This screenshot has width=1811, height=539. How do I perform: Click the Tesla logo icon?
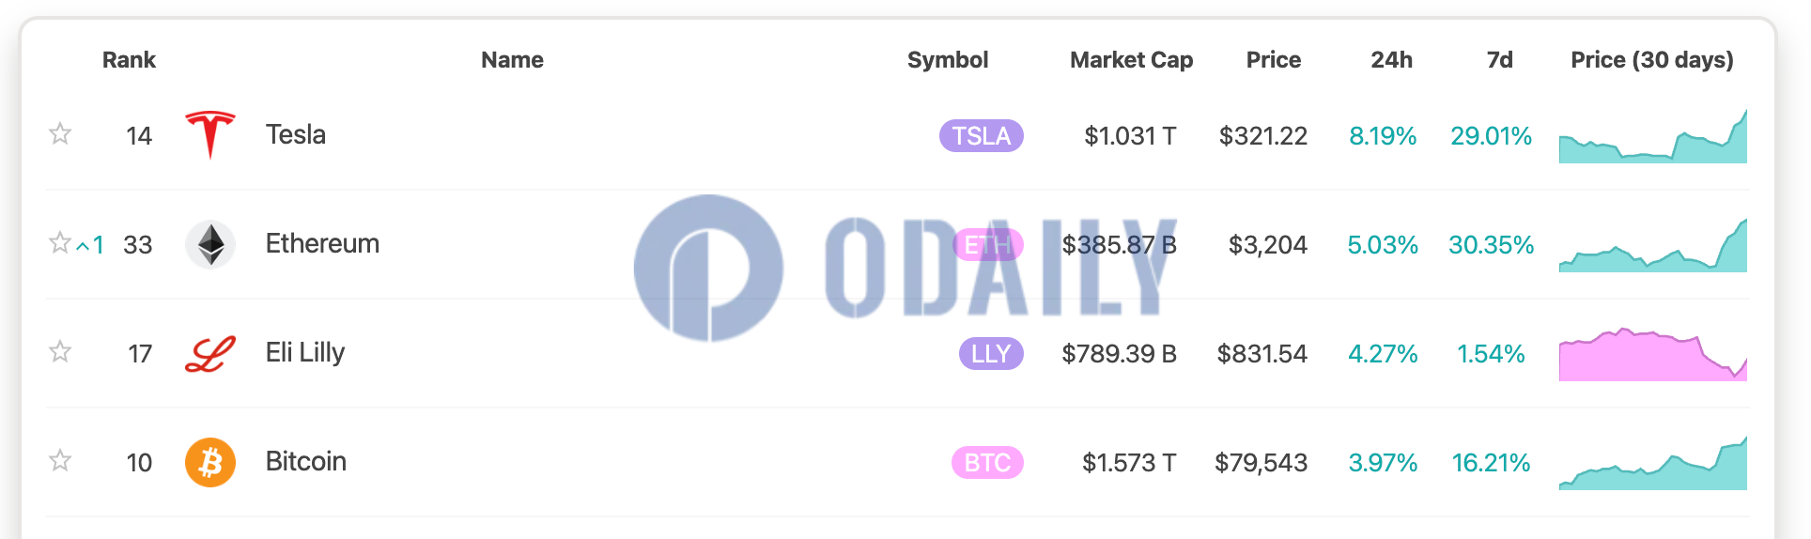(210, 135)
